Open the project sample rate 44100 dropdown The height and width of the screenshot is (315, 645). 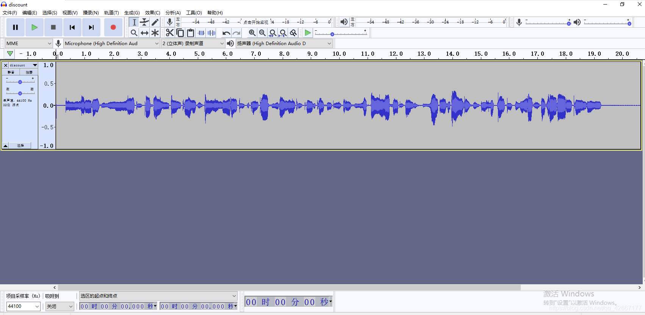click(23, 306)
